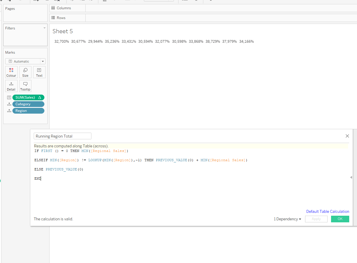Close the Running Region Total calculation editor
The width and height of the screenshot is (357, 263).
(x=347, y=136)
